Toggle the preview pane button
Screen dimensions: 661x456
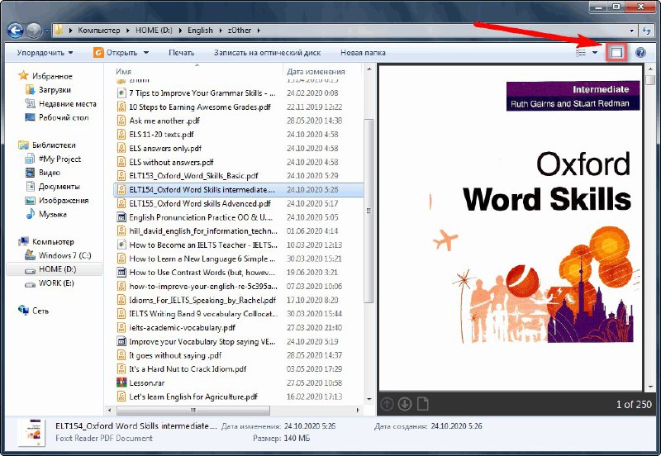click(x=616, y=53)
